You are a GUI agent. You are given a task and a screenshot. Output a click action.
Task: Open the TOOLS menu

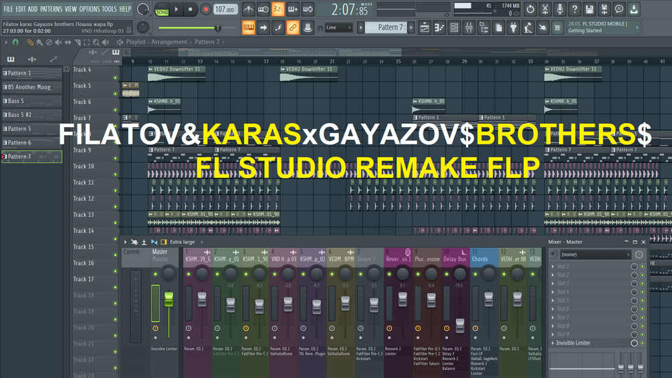(x=109, y=9)
